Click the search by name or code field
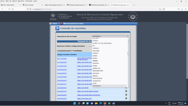This screenshot has height=106, width=188. [90, 46]
